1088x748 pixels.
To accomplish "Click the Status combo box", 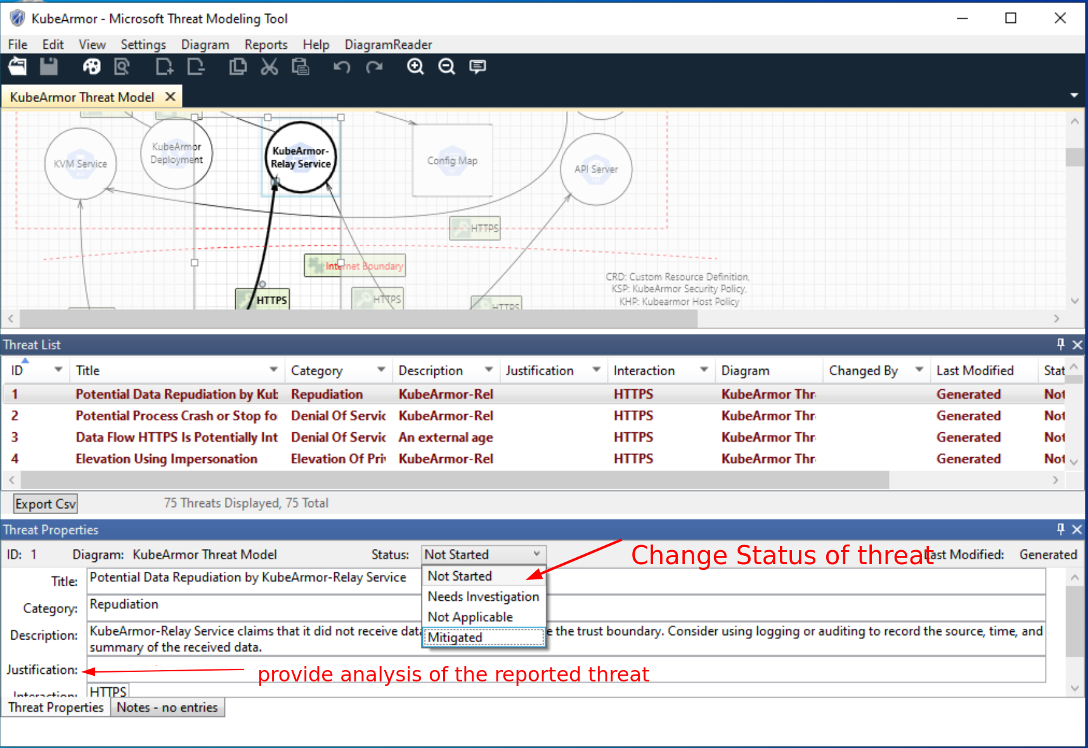I will pos(483,555).
